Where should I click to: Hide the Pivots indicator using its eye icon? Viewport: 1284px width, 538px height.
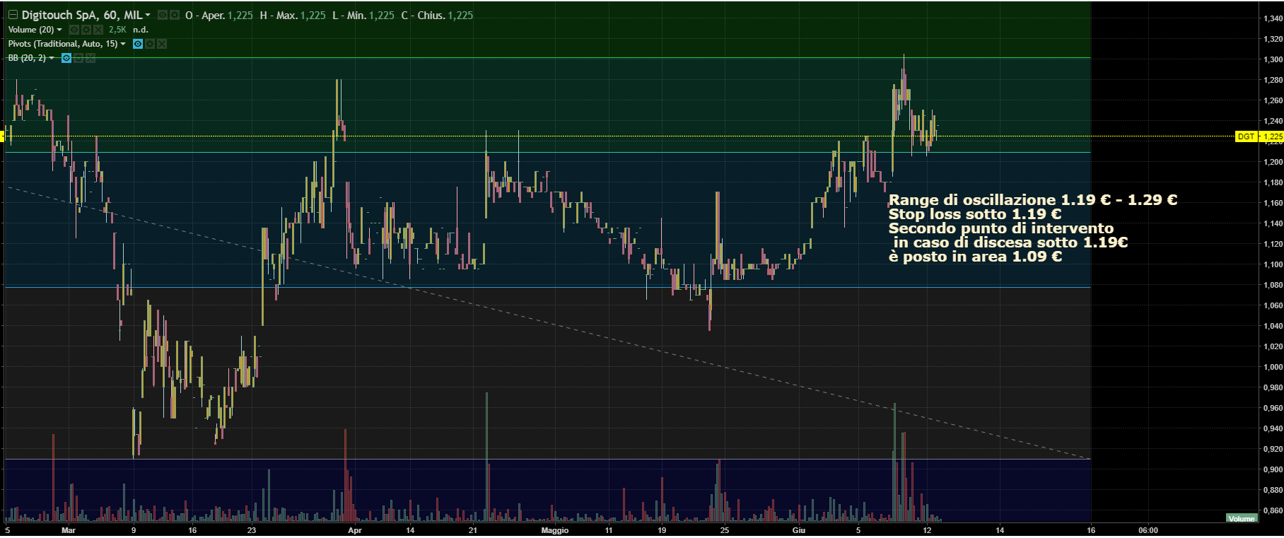coord(138,44)
